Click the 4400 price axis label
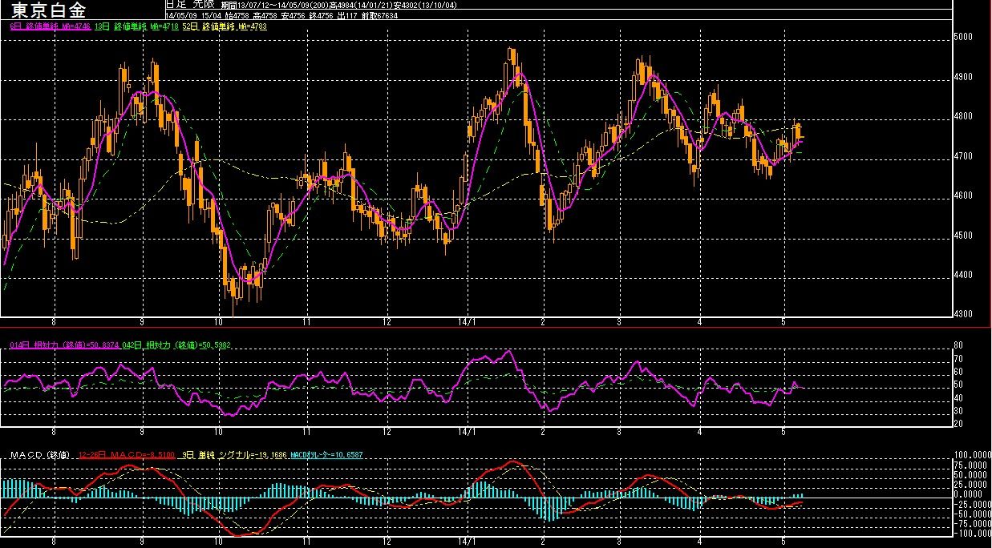Viewport: 992px width, 548px height. (x=963, y=276)
